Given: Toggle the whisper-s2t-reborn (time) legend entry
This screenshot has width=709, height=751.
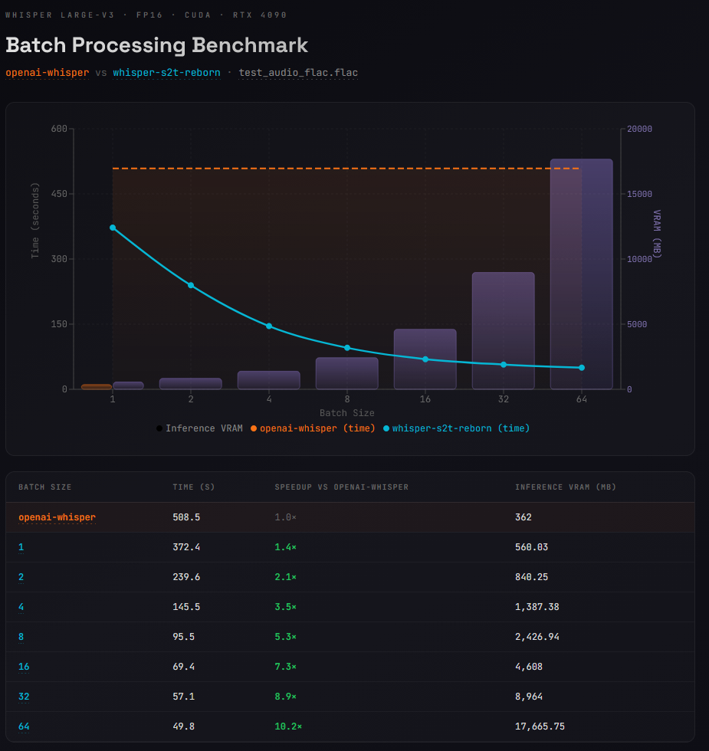Looking at the screenshot, I should click(x=457, y=428).
